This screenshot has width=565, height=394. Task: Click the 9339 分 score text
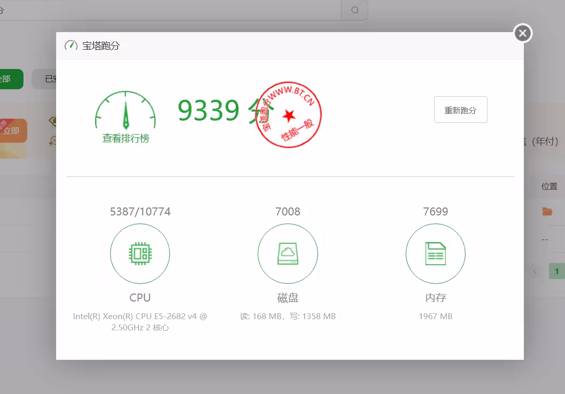tap(222, 110)
